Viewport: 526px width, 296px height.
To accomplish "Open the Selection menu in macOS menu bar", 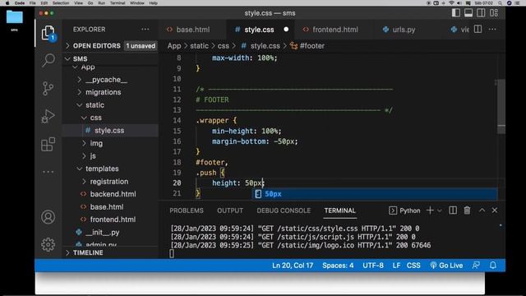I will (61, 3).
